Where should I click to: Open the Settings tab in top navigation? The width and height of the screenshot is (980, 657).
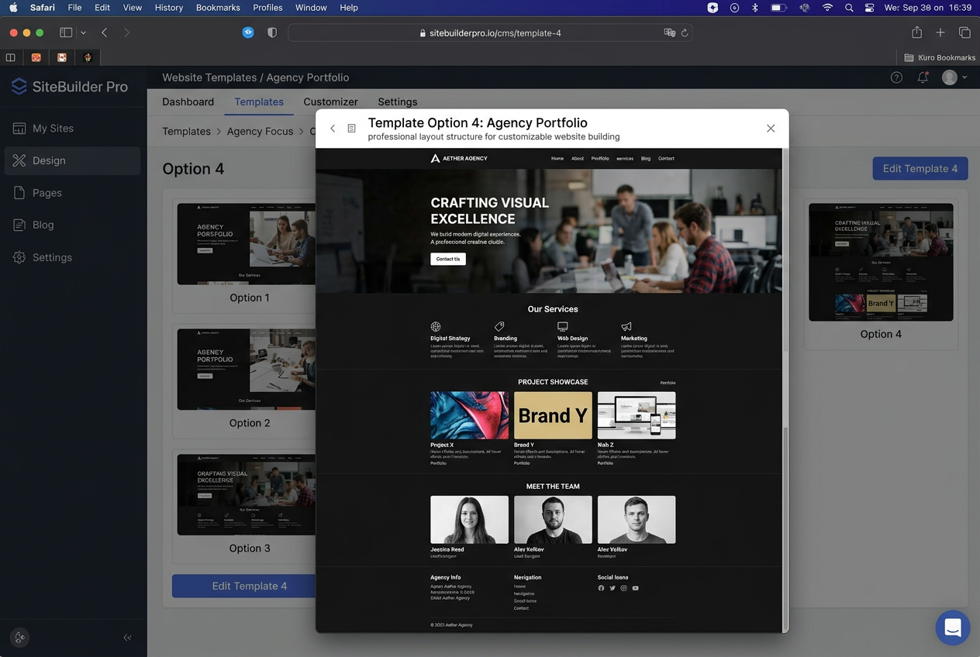click(398, 101)
